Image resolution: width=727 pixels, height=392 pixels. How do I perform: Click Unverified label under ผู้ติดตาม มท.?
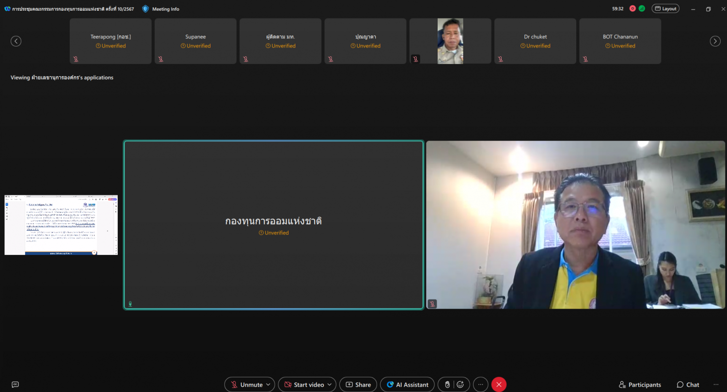tap(281, 46)
